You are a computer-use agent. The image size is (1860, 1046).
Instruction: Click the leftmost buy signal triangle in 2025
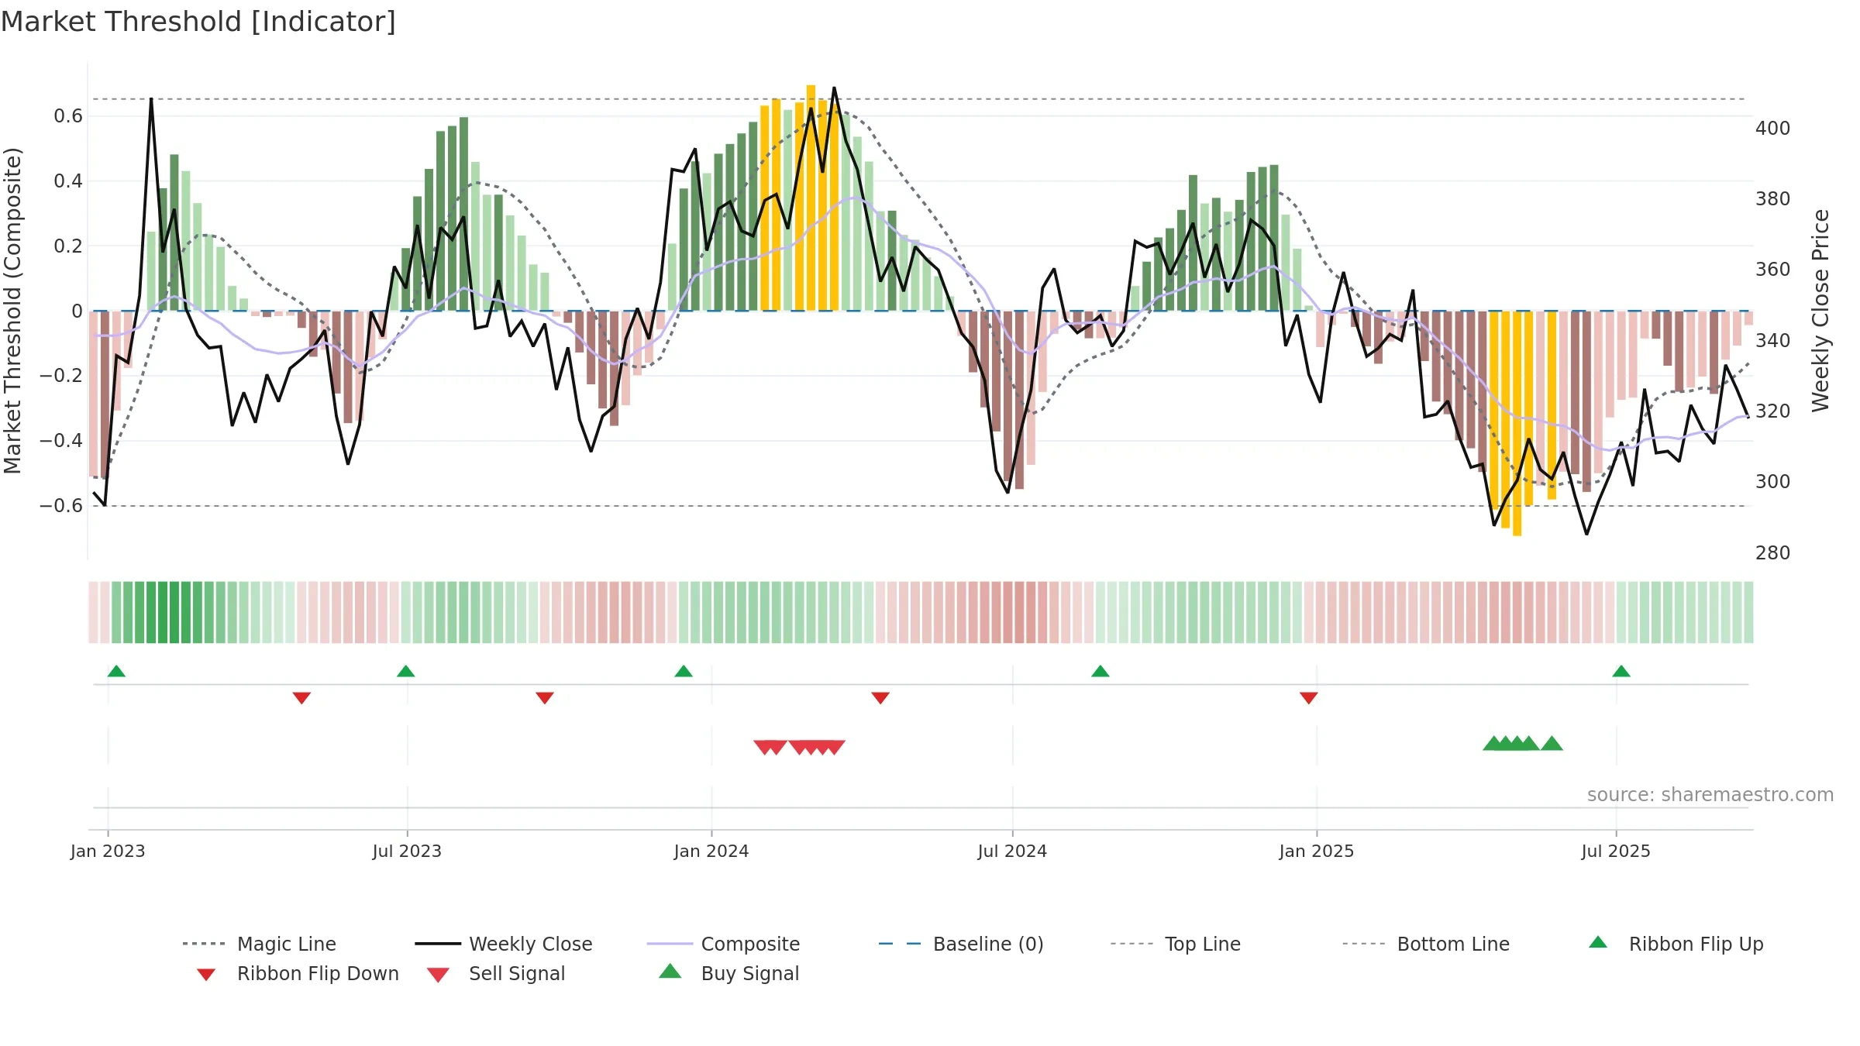tap(1493, 743)
